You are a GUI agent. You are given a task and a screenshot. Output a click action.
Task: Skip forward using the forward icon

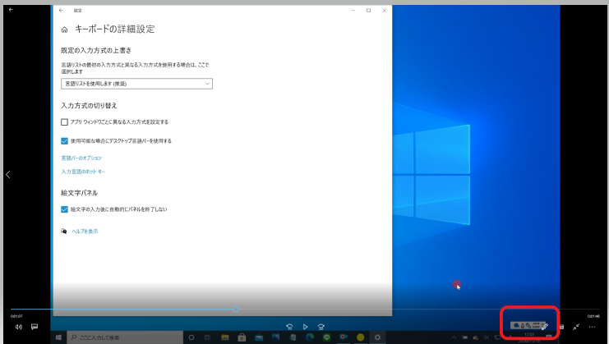[x=321, y=327]
